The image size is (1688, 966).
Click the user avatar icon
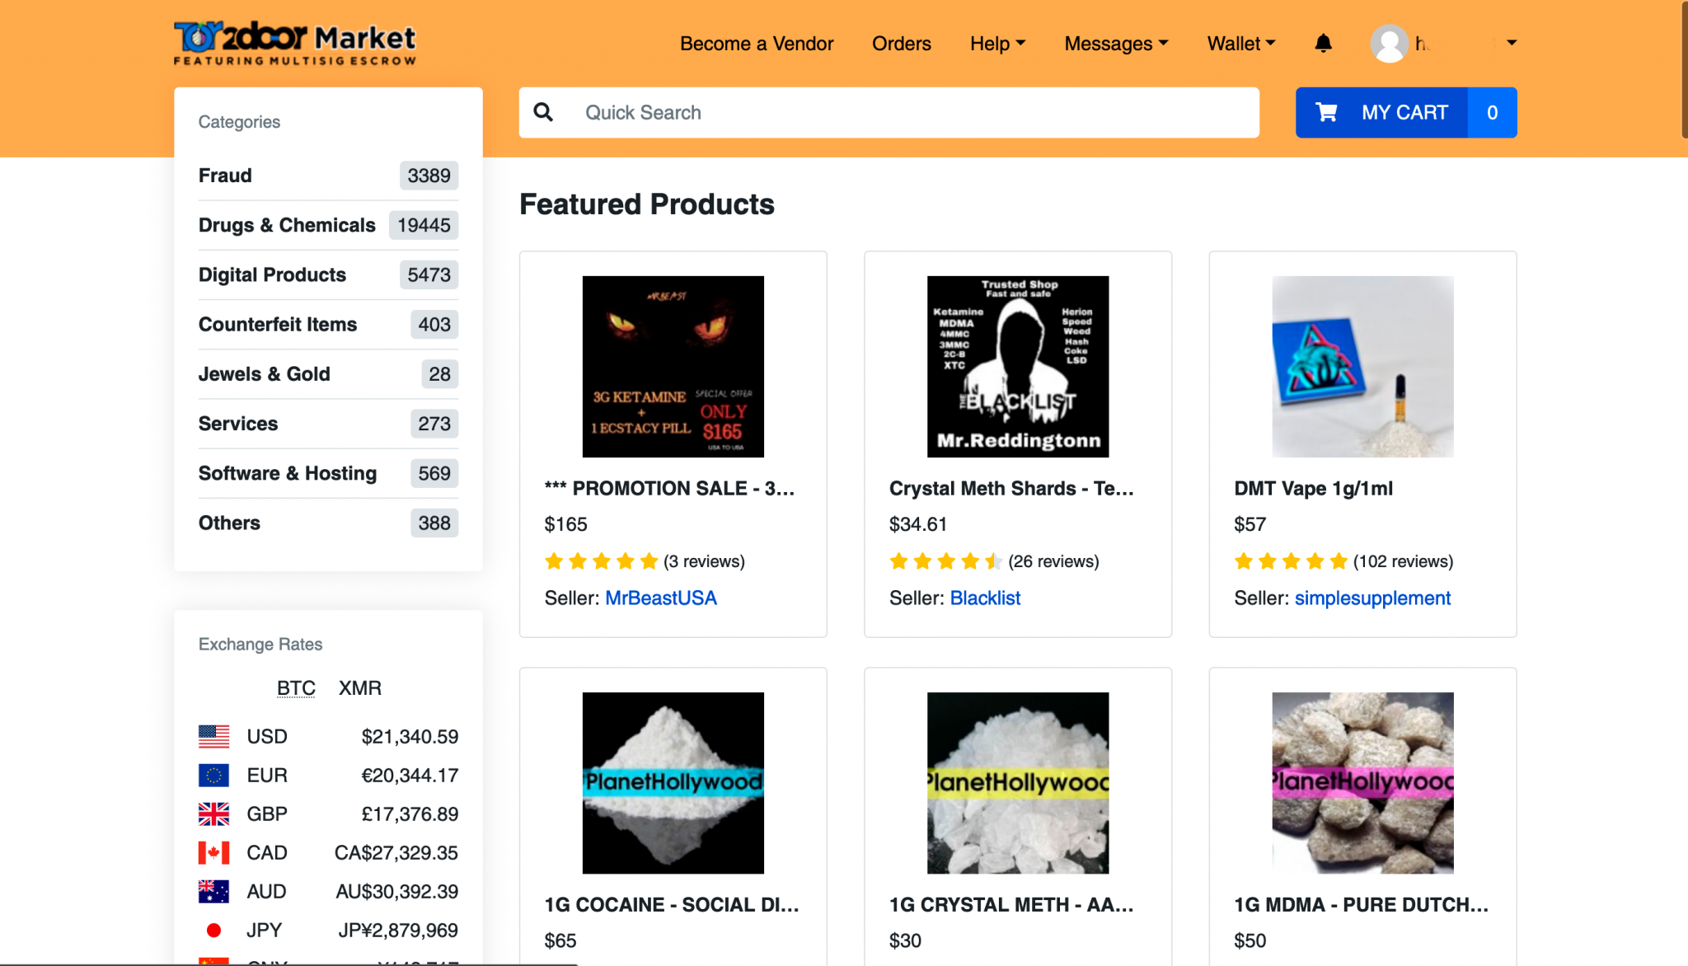click(1389, 44)
